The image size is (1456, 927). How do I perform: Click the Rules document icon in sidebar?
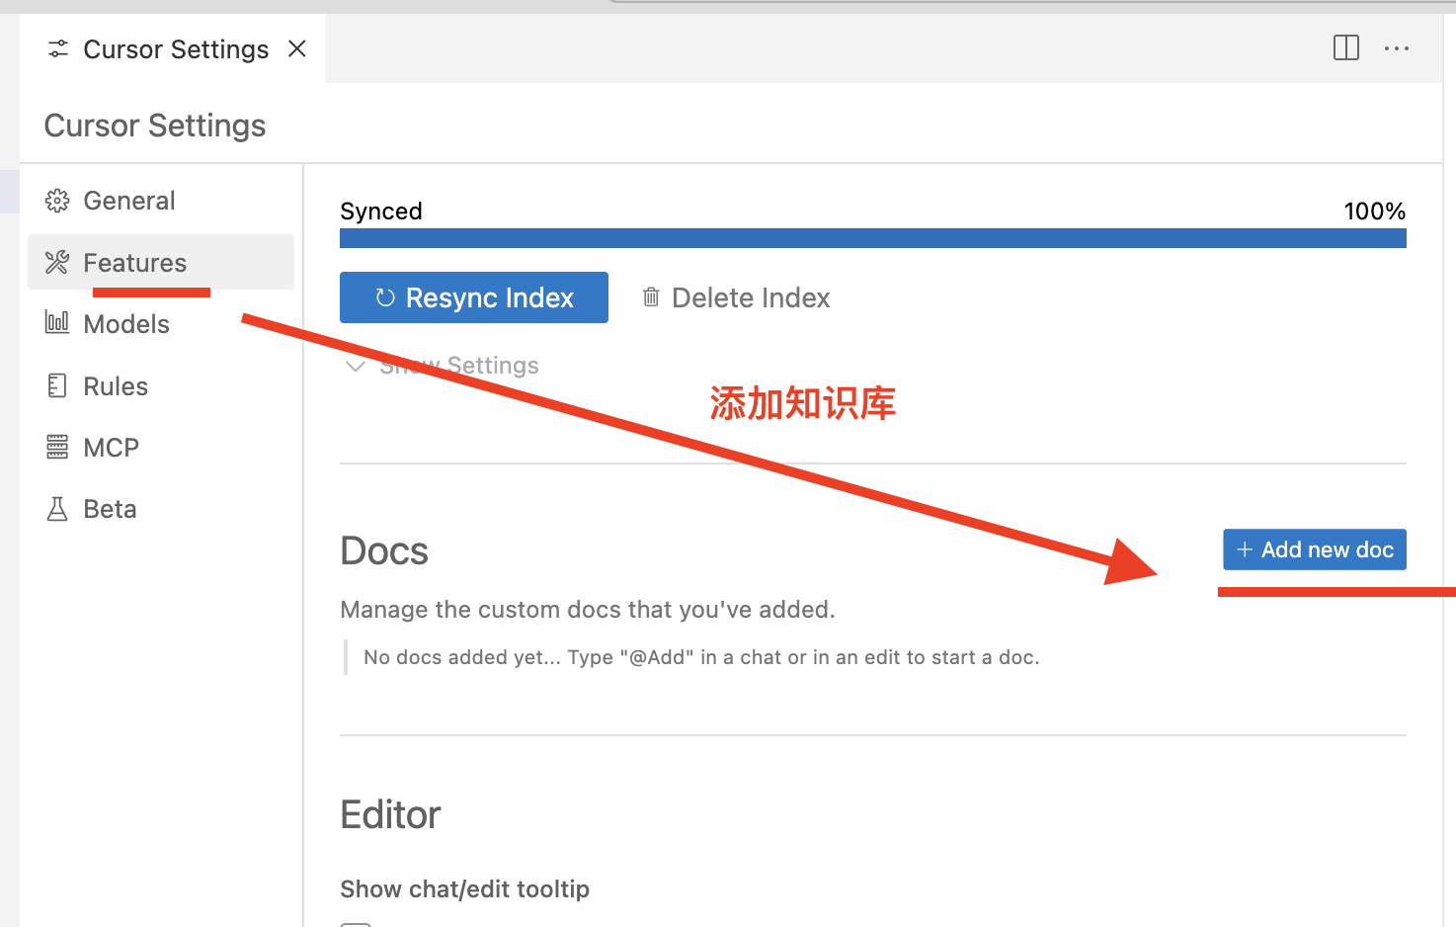pyautogui.click(x=57, y=385)
